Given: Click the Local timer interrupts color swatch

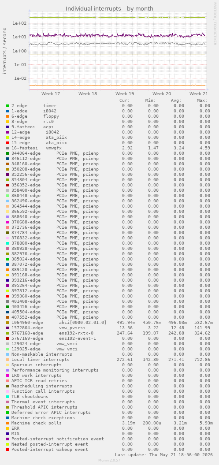Looking at the screenshot, I should pyautogui.click(x=7, y=360).
